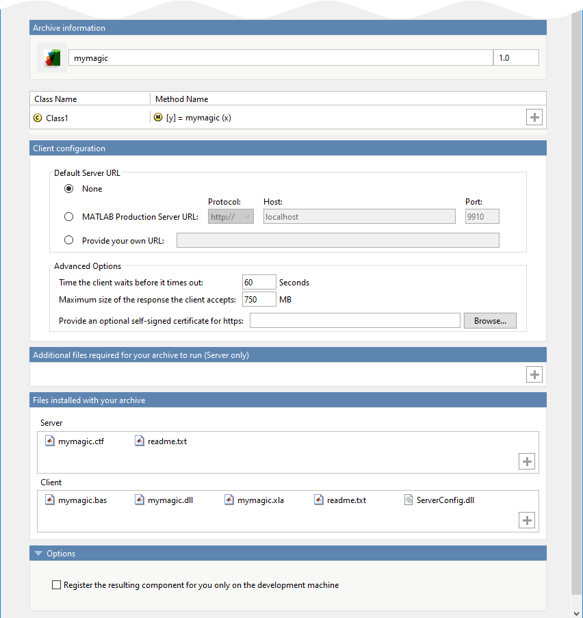Screen dimensions: 583x618
Task: Select the None default server URL option
Action: click(x=68, y=188)
